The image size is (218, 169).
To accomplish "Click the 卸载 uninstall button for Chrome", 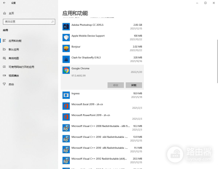I will click(134, 85).
